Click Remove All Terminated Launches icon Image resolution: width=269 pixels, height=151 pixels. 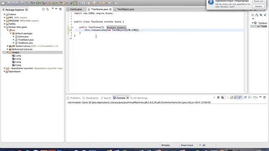(x=222, y=97)
